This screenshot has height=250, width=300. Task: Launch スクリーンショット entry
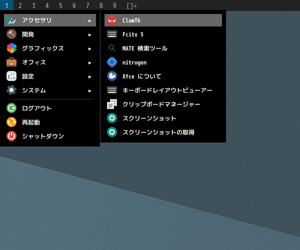pos(163,118)
